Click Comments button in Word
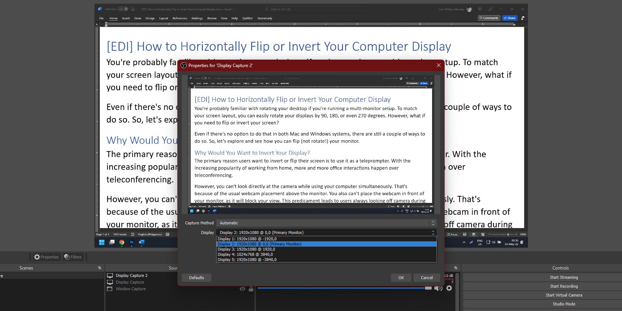This screenshot has width=622, height=311. pos(489,18)
